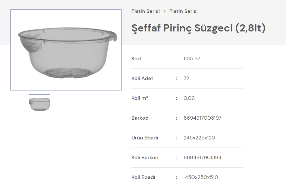This screenshot has height=191, width=286.
Task: Click the product size 245x225x120
Action: [x=199, y=138]
